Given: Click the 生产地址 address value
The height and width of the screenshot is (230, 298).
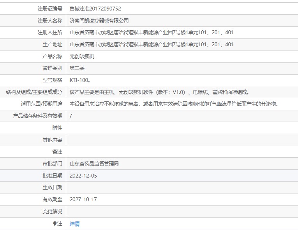Looking at the screenshot, I should click(152, 44).
